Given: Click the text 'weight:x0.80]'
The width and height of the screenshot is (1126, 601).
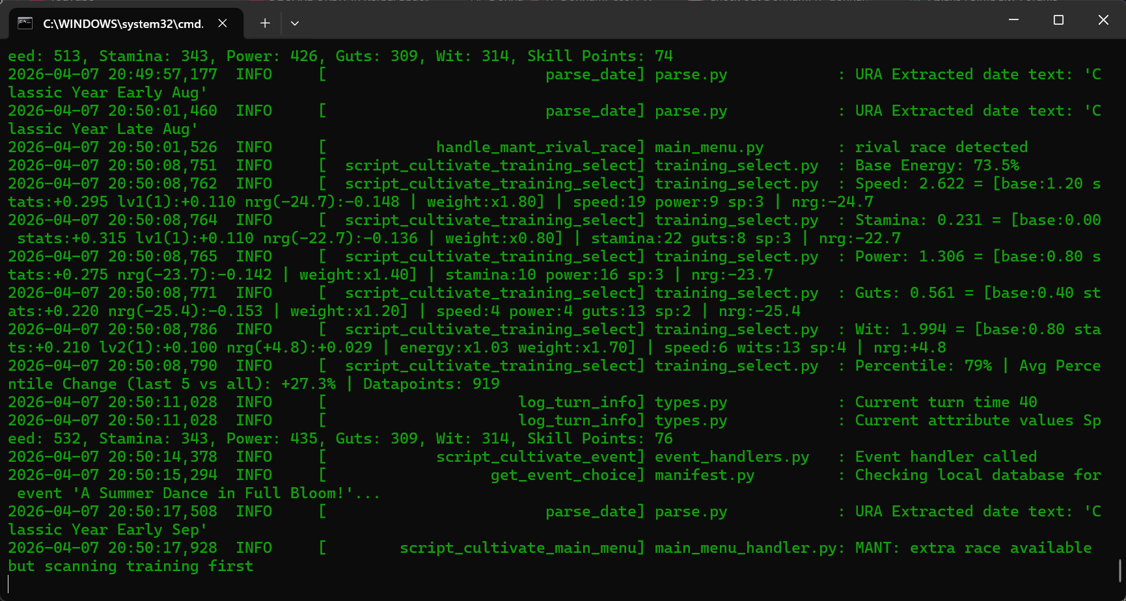Looking at the screenshot, I should (x=504, y=238).
